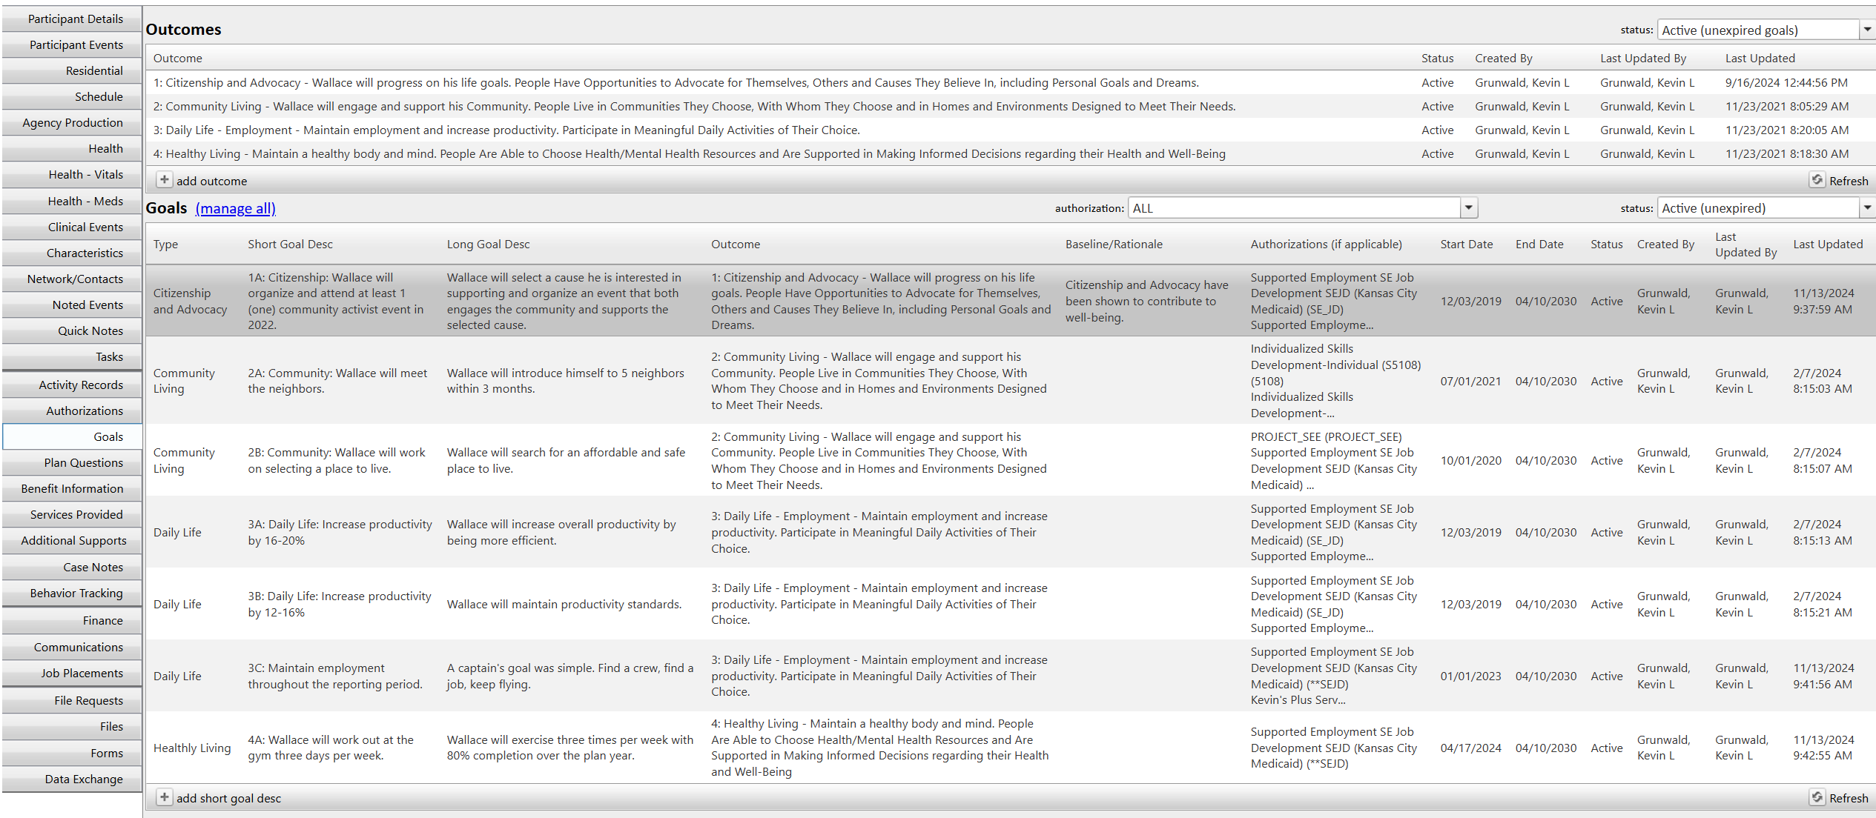This screenshot has height=818, width=1876.
Task: Open Plan Questions sidebar item
Action: (x=72, y=463)
